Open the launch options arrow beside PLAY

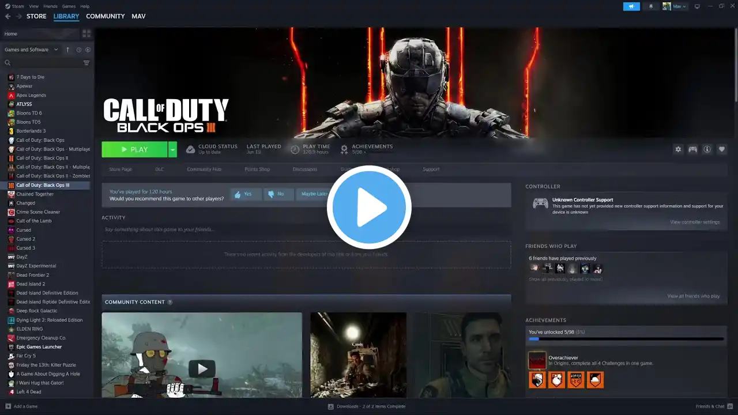tap(172, 149)
